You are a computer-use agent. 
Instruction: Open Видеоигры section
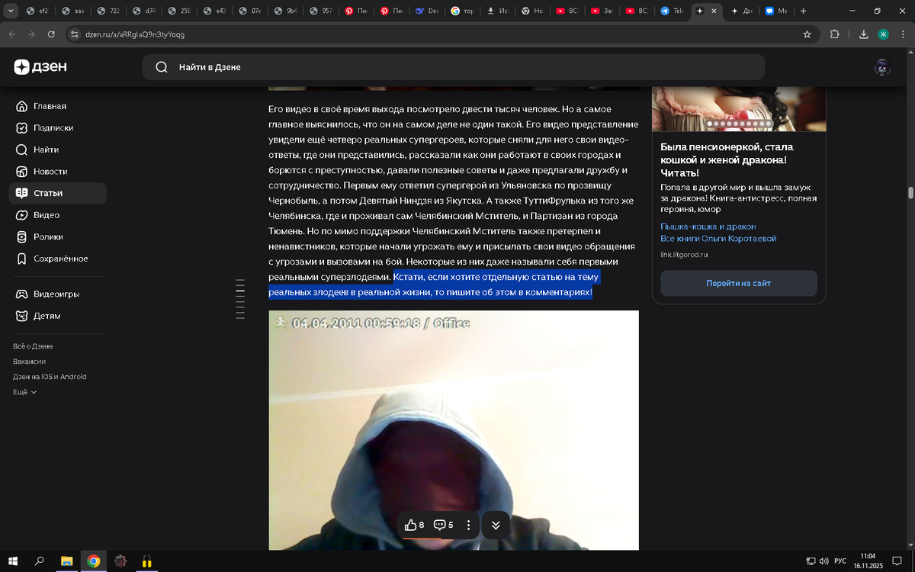coord(57,294)
